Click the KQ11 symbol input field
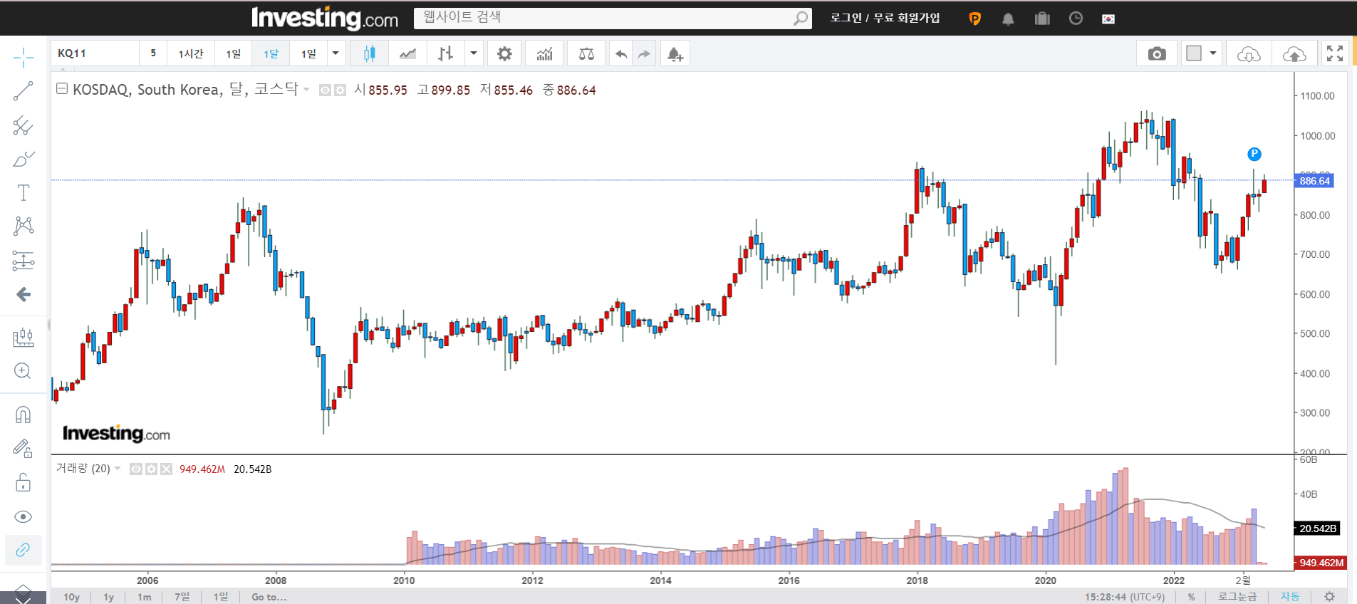 point(95,53)
